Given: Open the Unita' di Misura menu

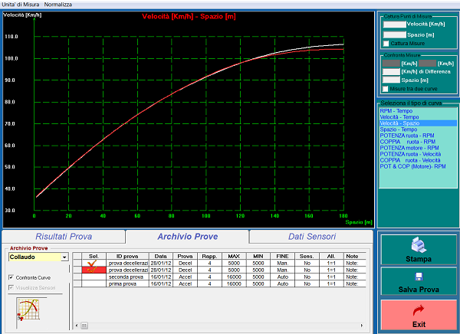Looking at the screenshot, I should (21, 5).
